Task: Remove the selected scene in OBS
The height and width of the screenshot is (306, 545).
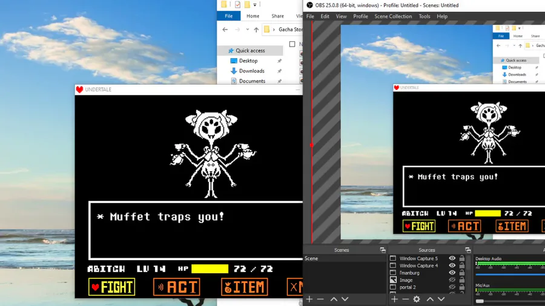Action: 320,299
